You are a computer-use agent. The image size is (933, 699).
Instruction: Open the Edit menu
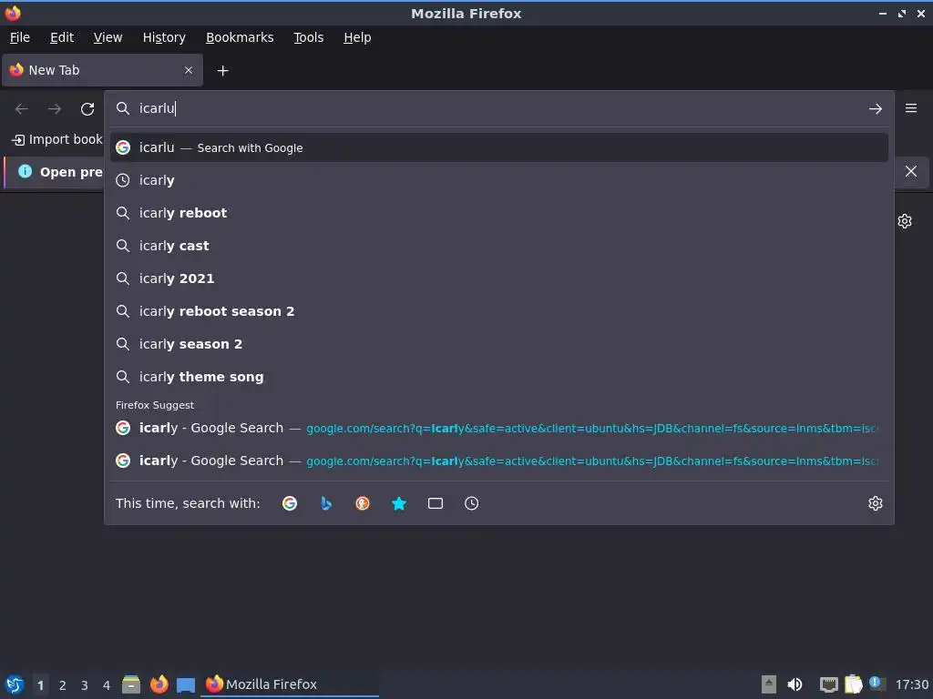coord(62,37)
